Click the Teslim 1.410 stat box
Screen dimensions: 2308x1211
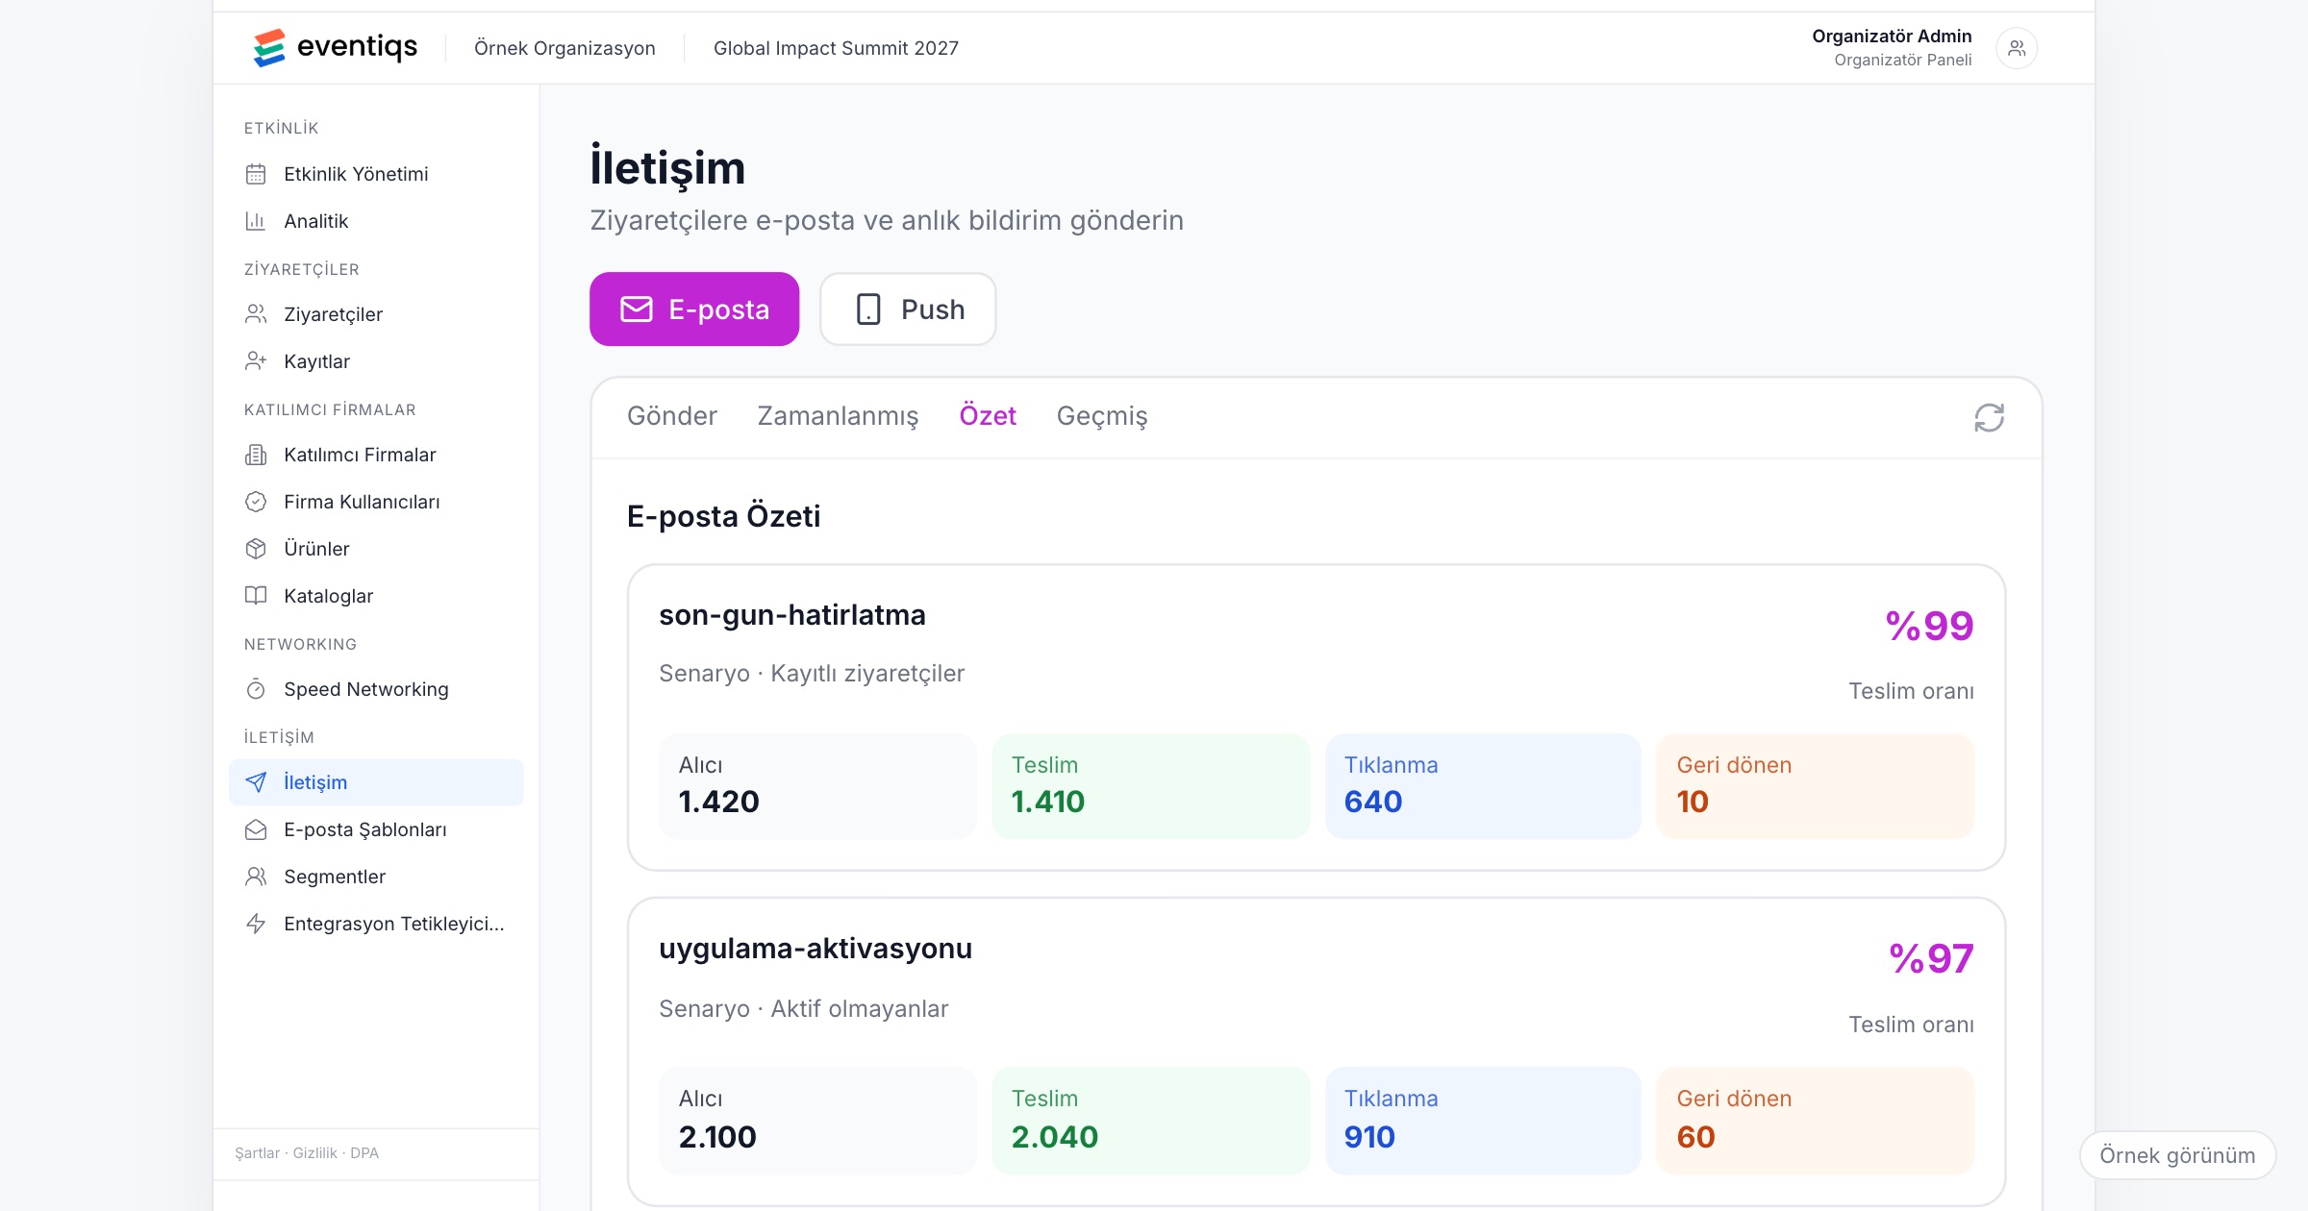point(1150,786)
